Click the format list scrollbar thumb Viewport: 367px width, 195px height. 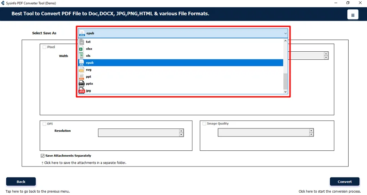coord(285,81)
